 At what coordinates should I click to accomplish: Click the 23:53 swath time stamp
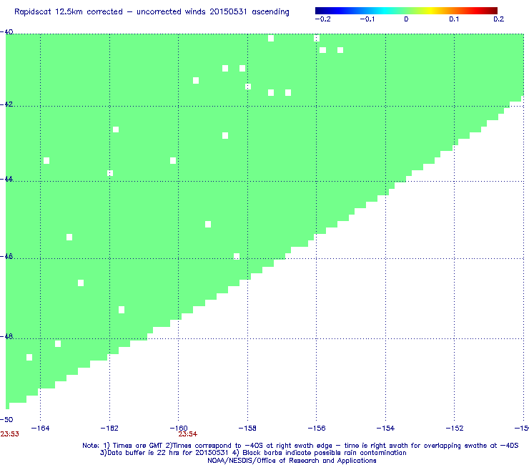coord(9,434)
